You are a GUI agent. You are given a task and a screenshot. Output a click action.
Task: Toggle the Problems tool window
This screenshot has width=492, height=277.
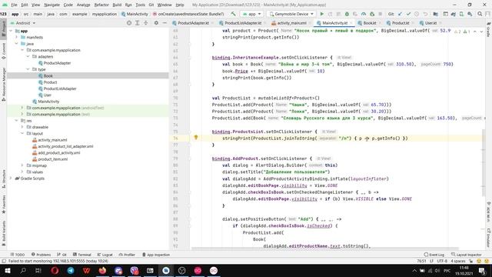[41, 255]
